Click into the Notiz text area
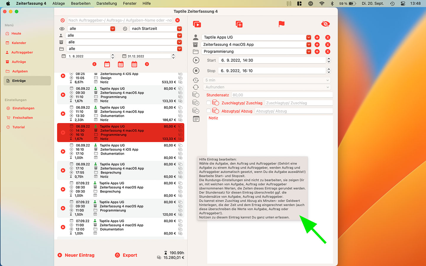The width and height of the screenshot is (426, 266). coord(270,189)
